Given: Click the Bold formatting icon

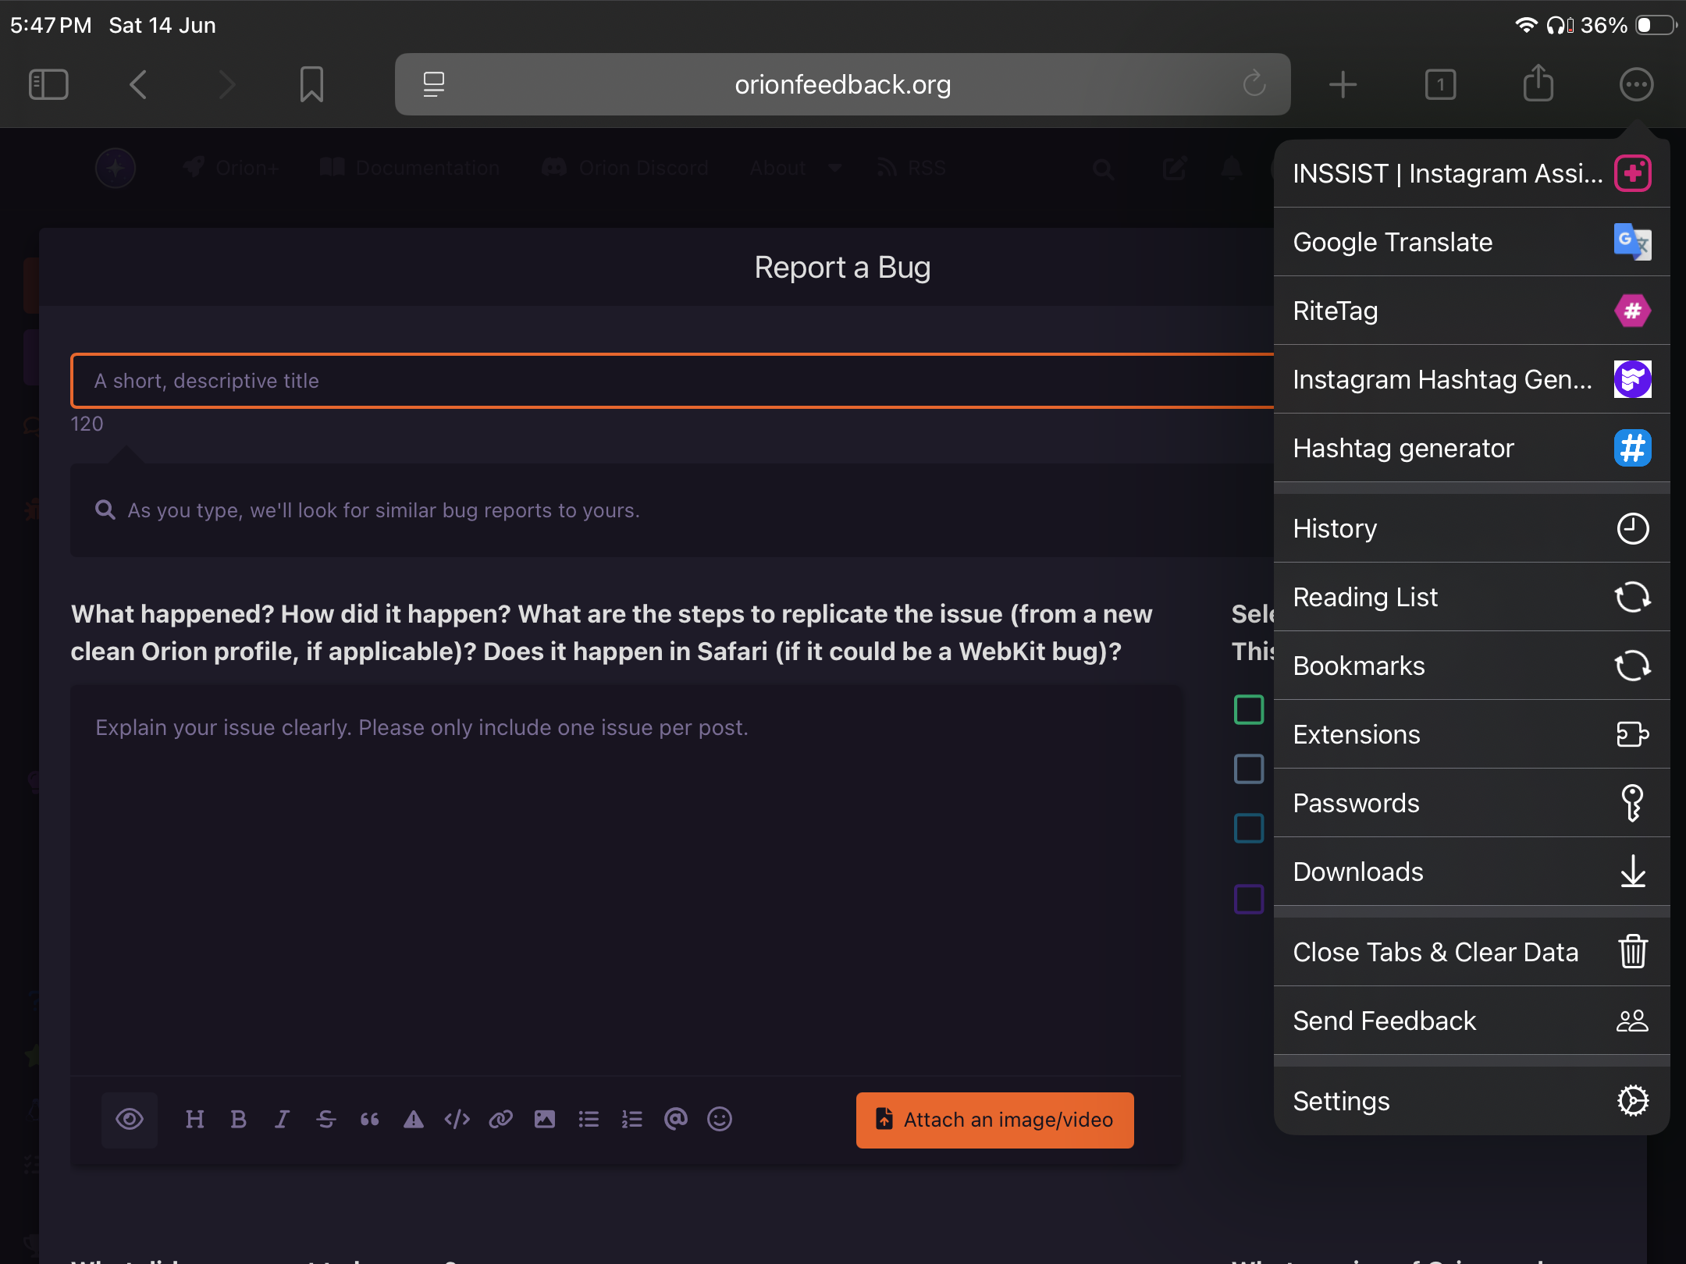Looking at the screenshot, I should point(239,1120).
